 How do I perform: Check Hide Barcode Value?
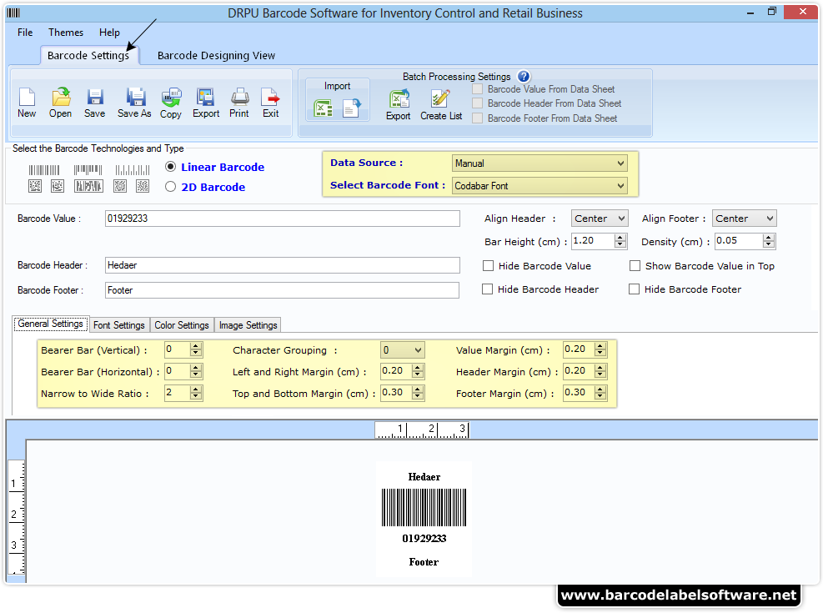(x=488, y=266)
